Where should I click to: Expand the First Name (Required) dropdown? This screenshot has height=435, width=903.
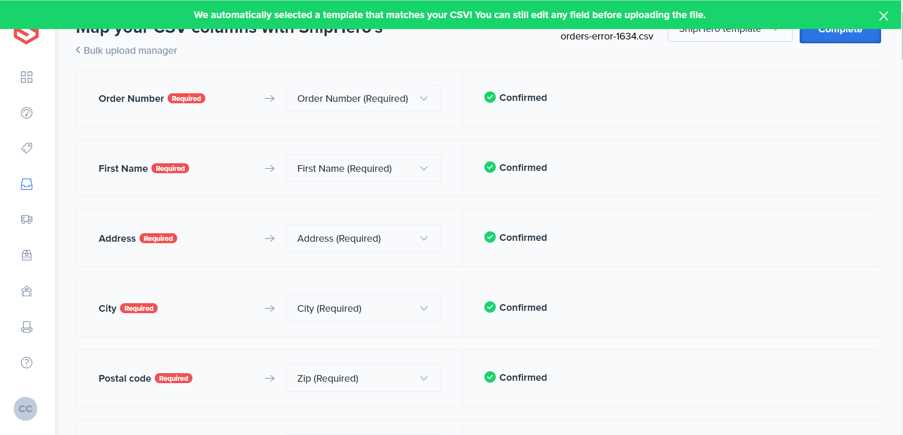pyautogui.click(x=363, y=168)
